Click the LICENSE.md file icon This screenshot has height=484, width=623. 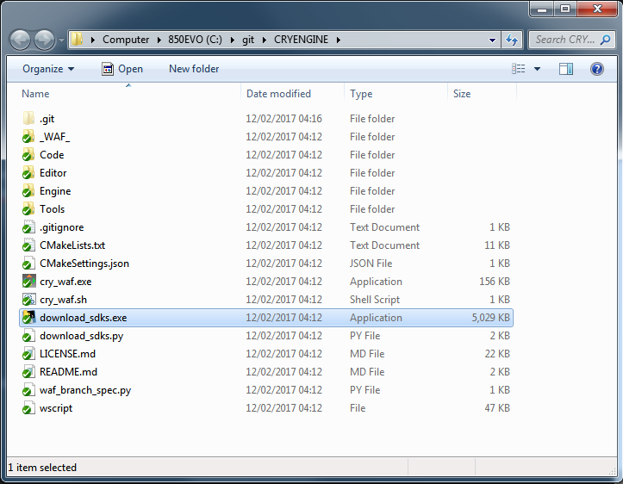28,354
